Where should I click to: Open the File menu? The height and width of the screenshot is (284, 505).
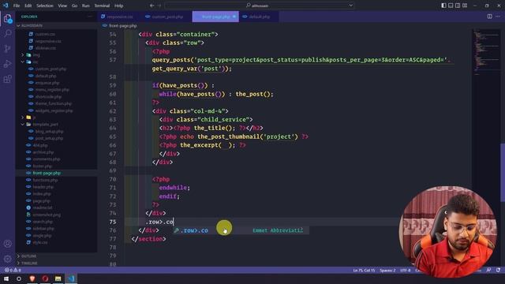click(x=17, y=6)
